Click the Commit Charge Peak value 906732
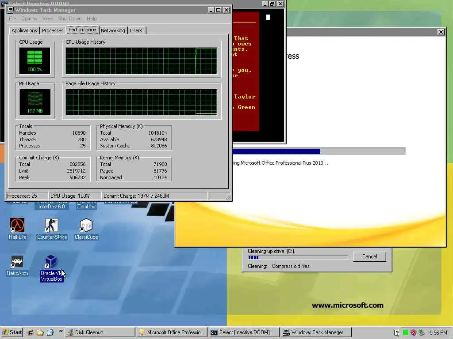 click(x=77, y=177)
